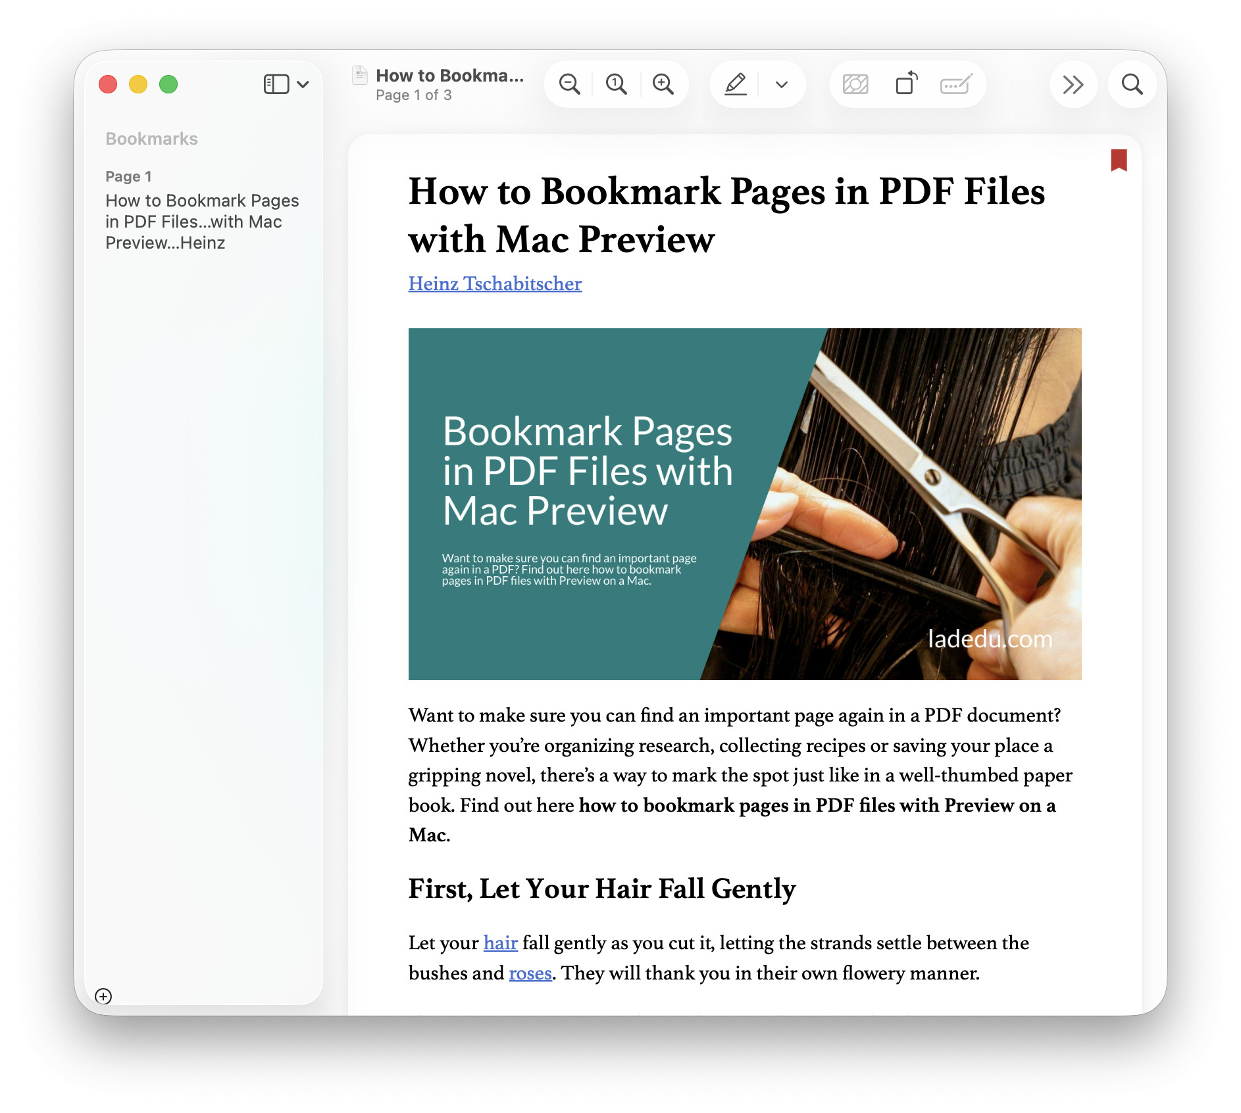This screenshot has width=1241, height=1113.
Task: Click the Actual Size zoom icon
Action: click(x=617, y=84)
